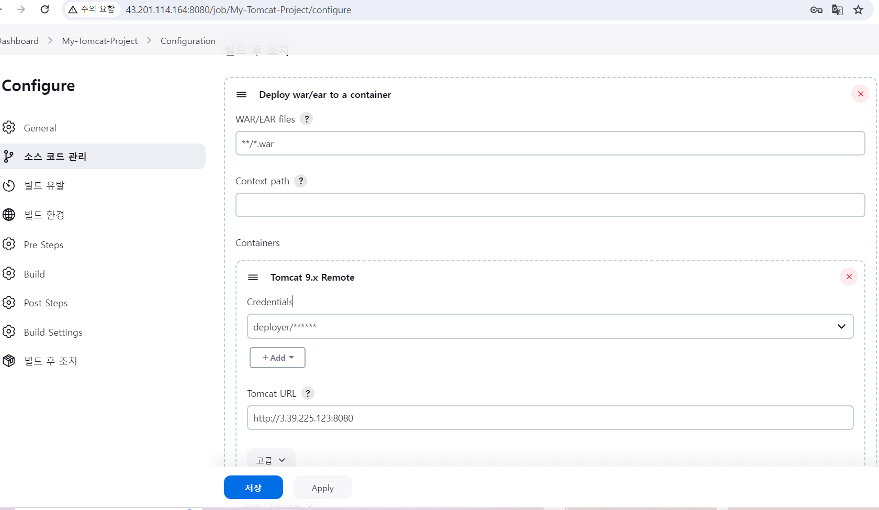Click the Build Settings gear icon
This screenshot has width=879, height=510.
pyautogui.click(x=9, y=331)
